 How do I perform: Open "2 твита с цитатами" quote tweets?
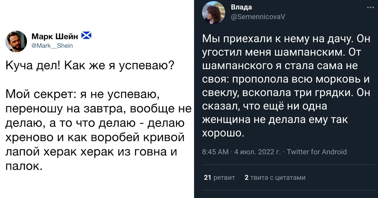pyautogui.click(x=275, y=178)
